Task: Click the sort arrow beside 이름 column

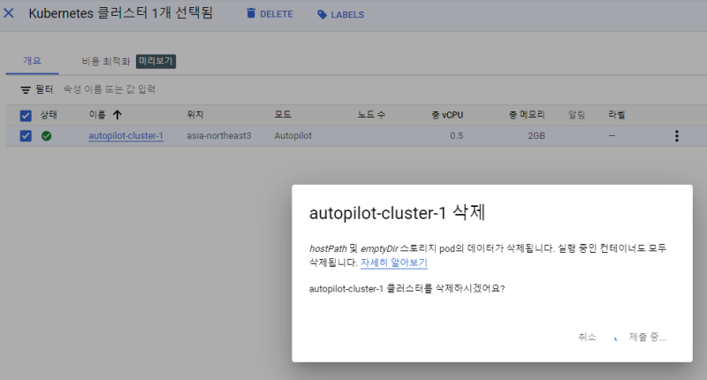Action: (118, 115)
